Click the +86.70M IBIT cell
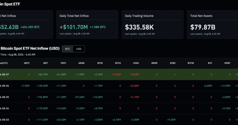Image resolution: width=238 pixels, height=125 pixels. tap(43, 74)
